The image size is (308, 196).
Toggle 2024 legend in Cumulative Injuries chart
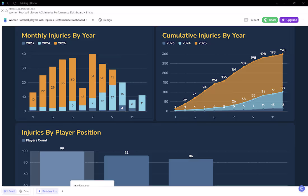(185, 43)
